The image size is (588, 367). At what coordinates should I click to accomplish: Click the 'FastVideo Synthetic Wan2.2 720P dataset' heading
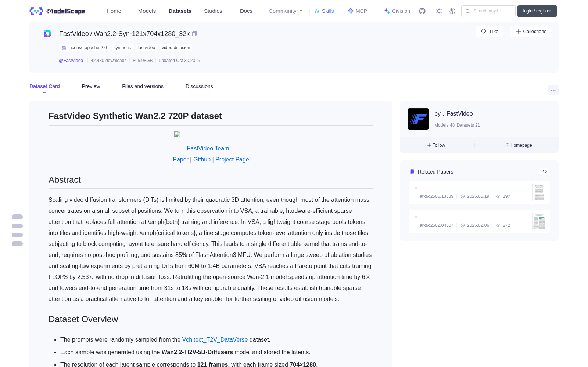coord(135,116)
